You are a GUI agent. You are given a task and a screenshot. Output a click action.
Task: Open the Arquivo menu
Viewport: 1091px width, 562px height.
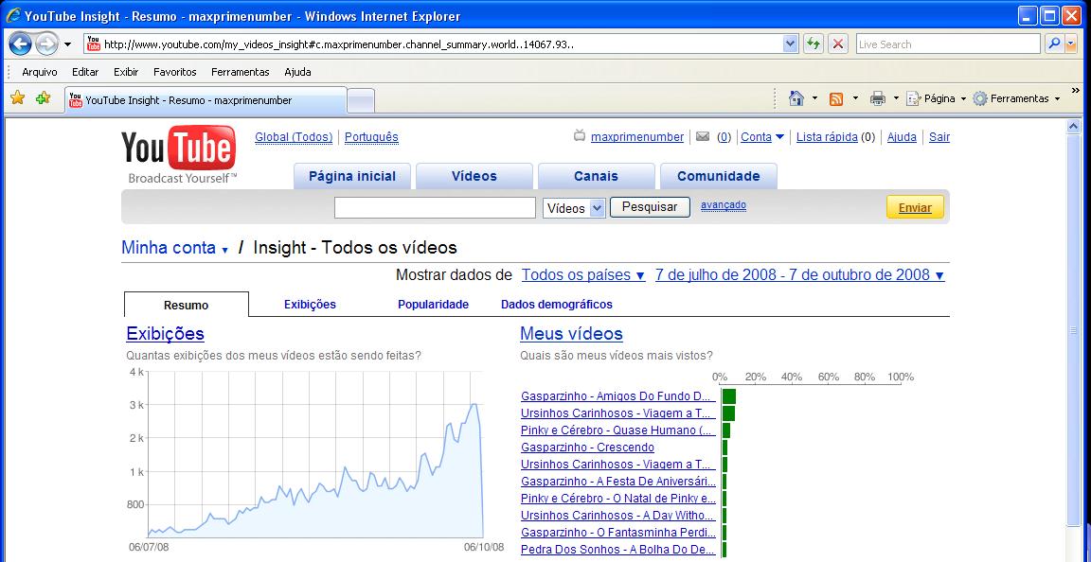point(40,72)
